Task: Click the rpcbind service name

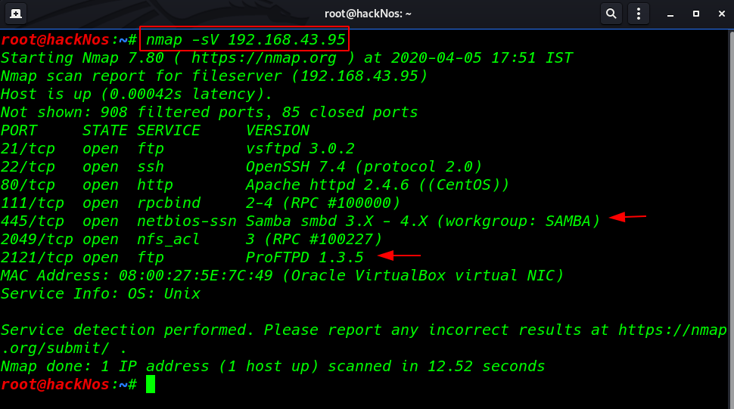Action: pyautogui.click(x=169, y=203)
